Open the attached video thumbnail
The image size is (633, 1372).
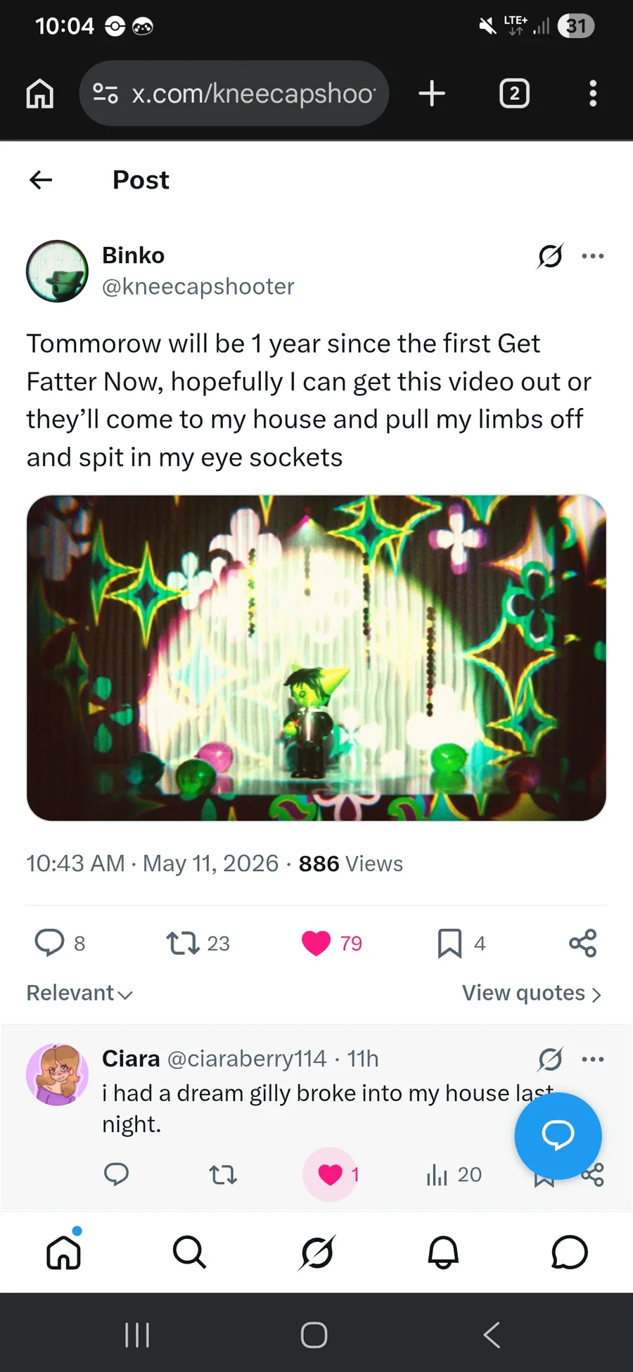pyautogui.click(x=316, y=658)
